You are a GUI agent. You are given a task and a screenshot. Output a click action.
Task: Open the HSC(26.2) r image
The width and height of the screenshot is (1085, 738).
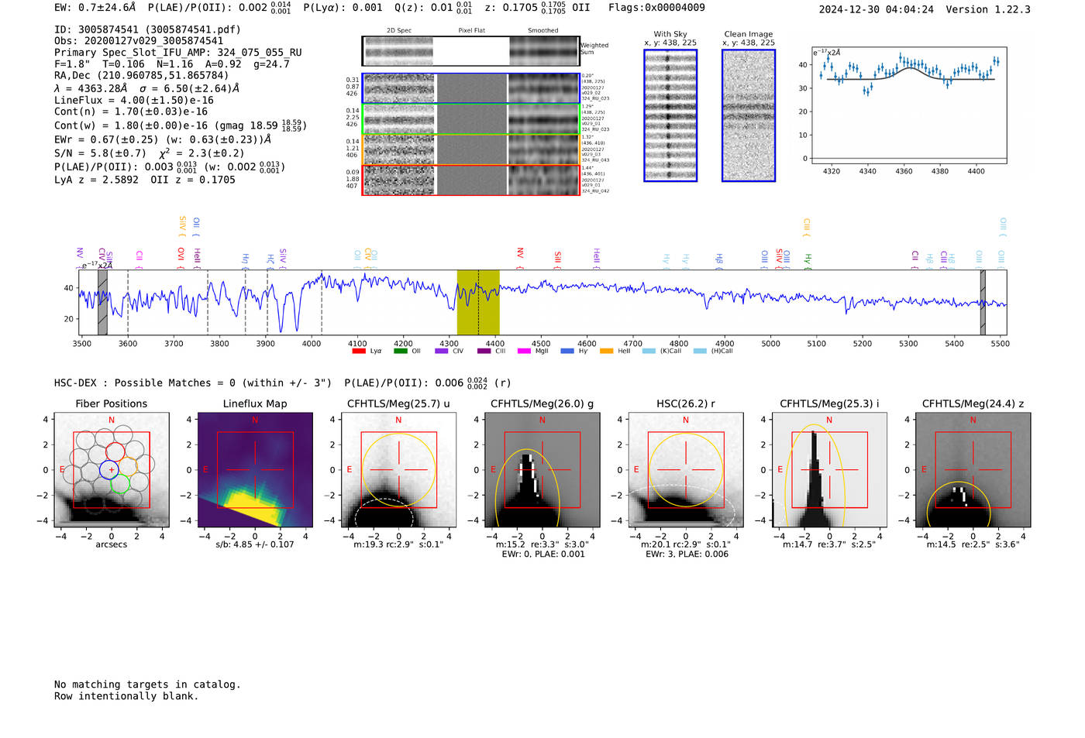[686, 470]
